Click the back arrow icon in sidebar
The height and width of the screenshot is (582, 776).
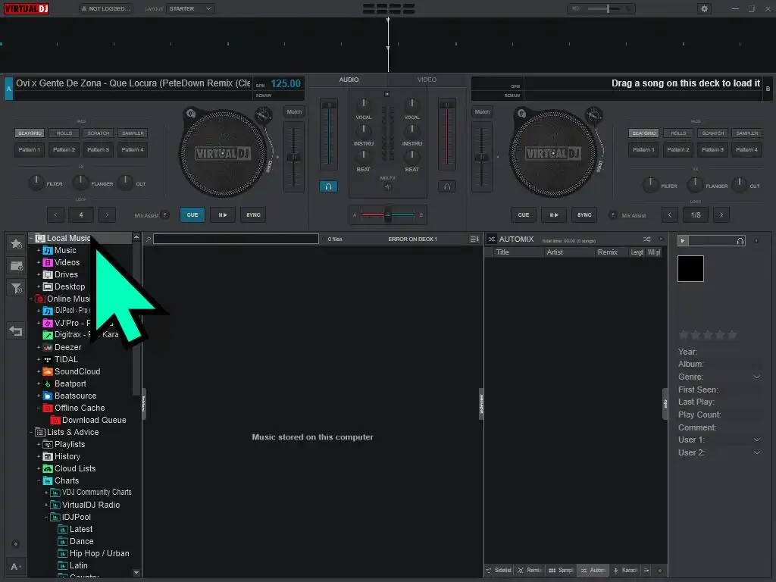[16, 330]
